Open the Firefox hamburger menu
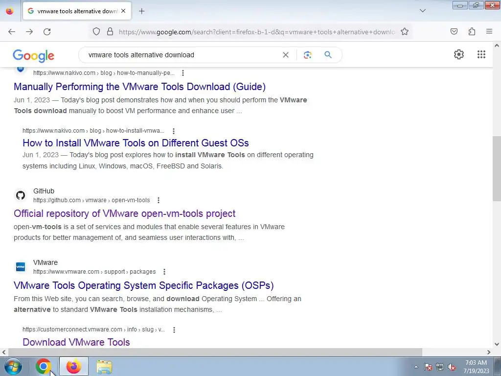 [x=489, y=31]
